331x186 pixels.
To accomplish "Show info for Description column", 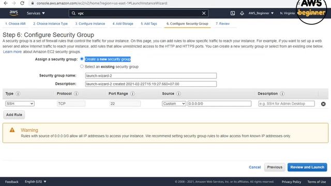I will [282, 94].
